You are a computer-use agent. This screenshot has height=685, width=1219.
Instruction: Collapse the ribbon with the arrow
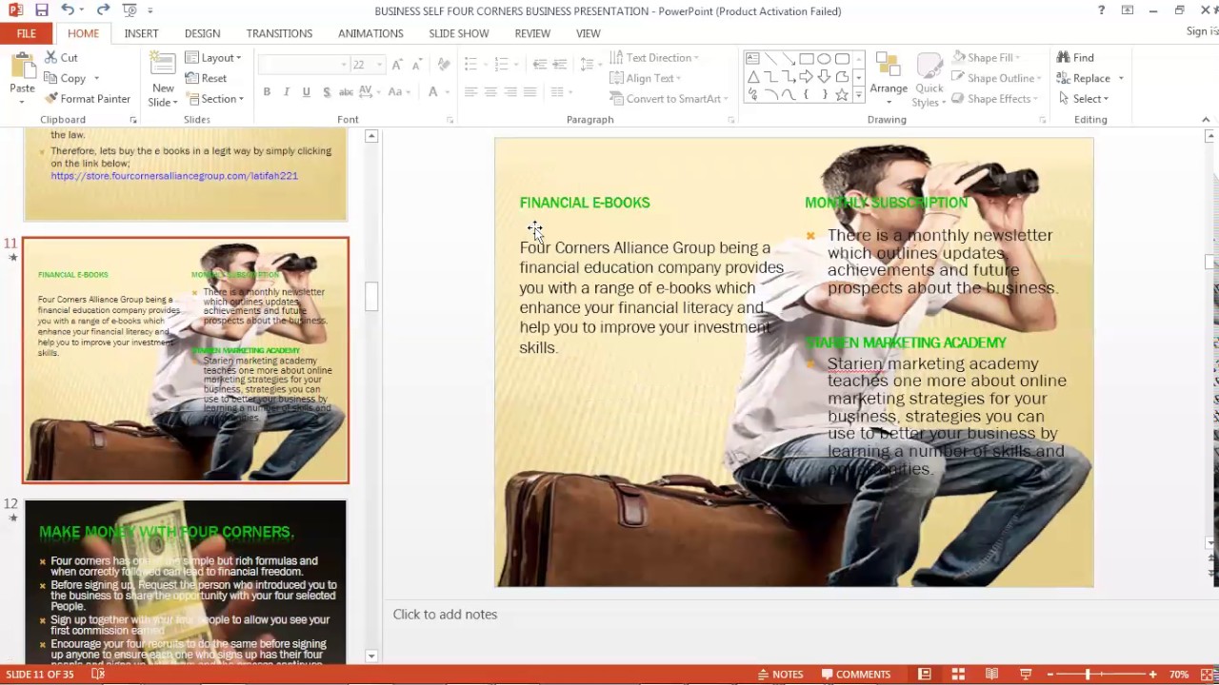[1206, 120]
